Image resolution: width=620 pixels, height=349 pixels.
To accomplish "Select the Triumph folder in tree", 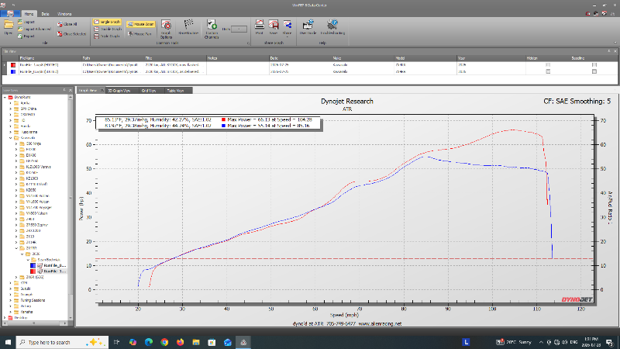I will [26, 295].
